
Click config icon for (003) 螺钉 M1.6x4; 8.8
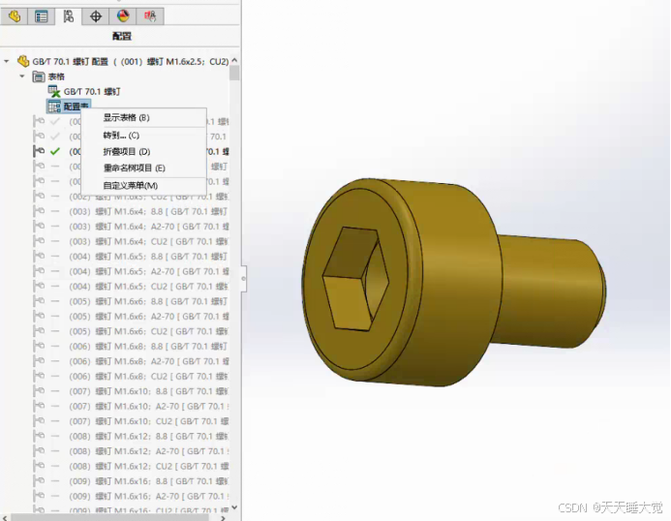[39, 211]
